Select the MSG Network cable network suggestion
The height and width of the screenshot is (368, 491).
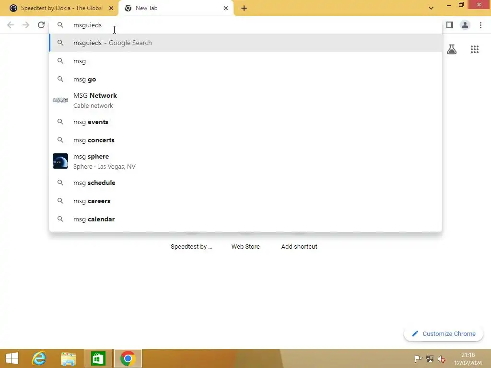tap(245, 101)
